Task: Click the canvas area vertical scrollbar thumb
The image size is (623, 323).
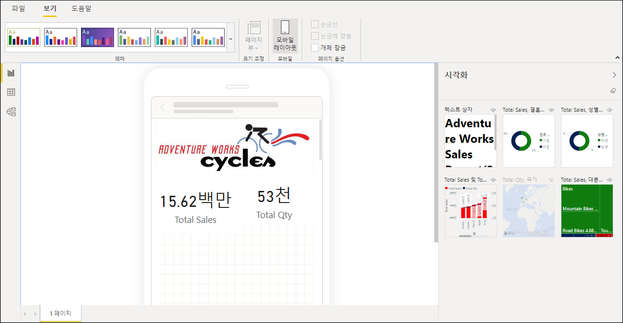Action: point(436,153)
